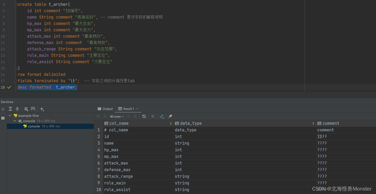
Task: Click the Services panel title
Action: pos(7,102)
